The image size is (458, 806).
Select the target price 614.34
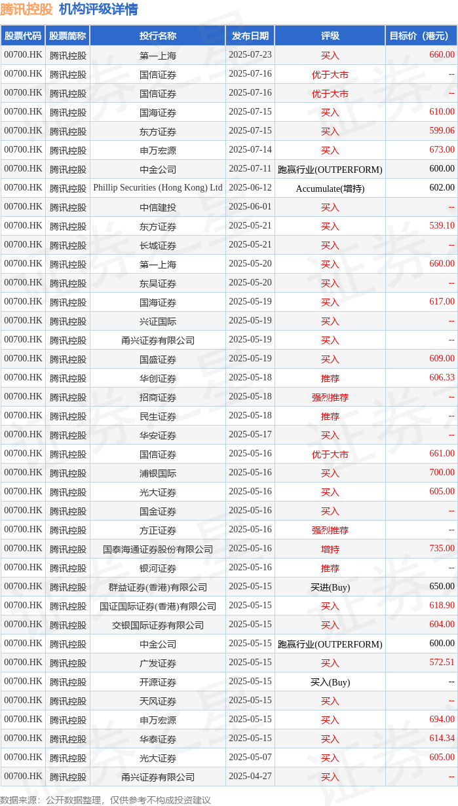(442, 739)
